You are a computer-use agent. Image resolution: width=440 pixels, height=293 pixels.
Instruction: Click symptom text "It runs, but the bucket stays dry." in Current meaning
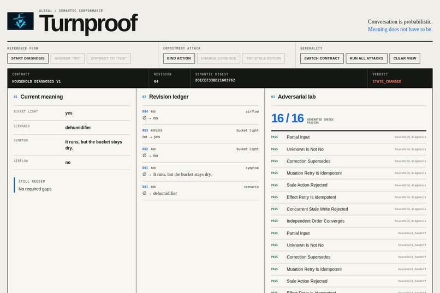coord(93,145)
